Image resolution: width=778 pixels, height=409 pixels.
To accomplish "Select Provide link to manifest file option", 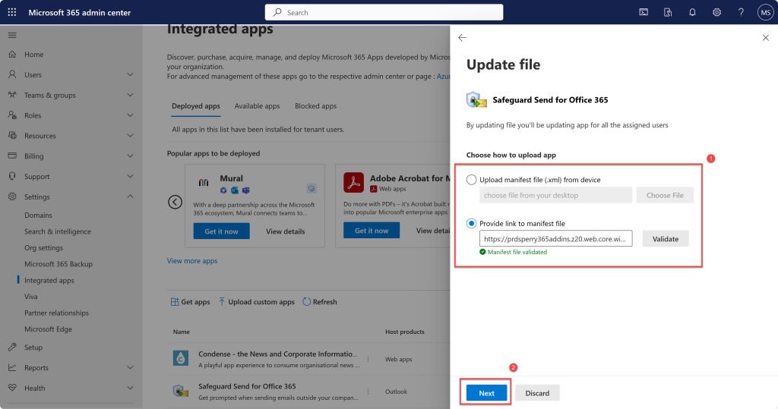I will click(x=472, y=223).
